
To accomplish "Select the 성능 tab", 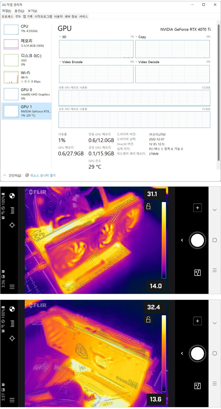I will point(18,16).
